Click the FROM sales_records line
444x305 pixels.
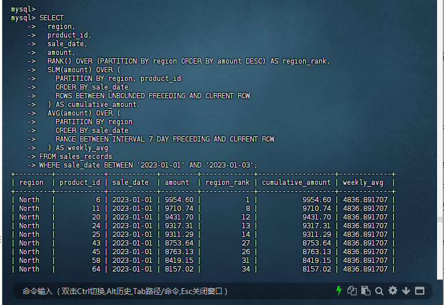click(76, 157)
